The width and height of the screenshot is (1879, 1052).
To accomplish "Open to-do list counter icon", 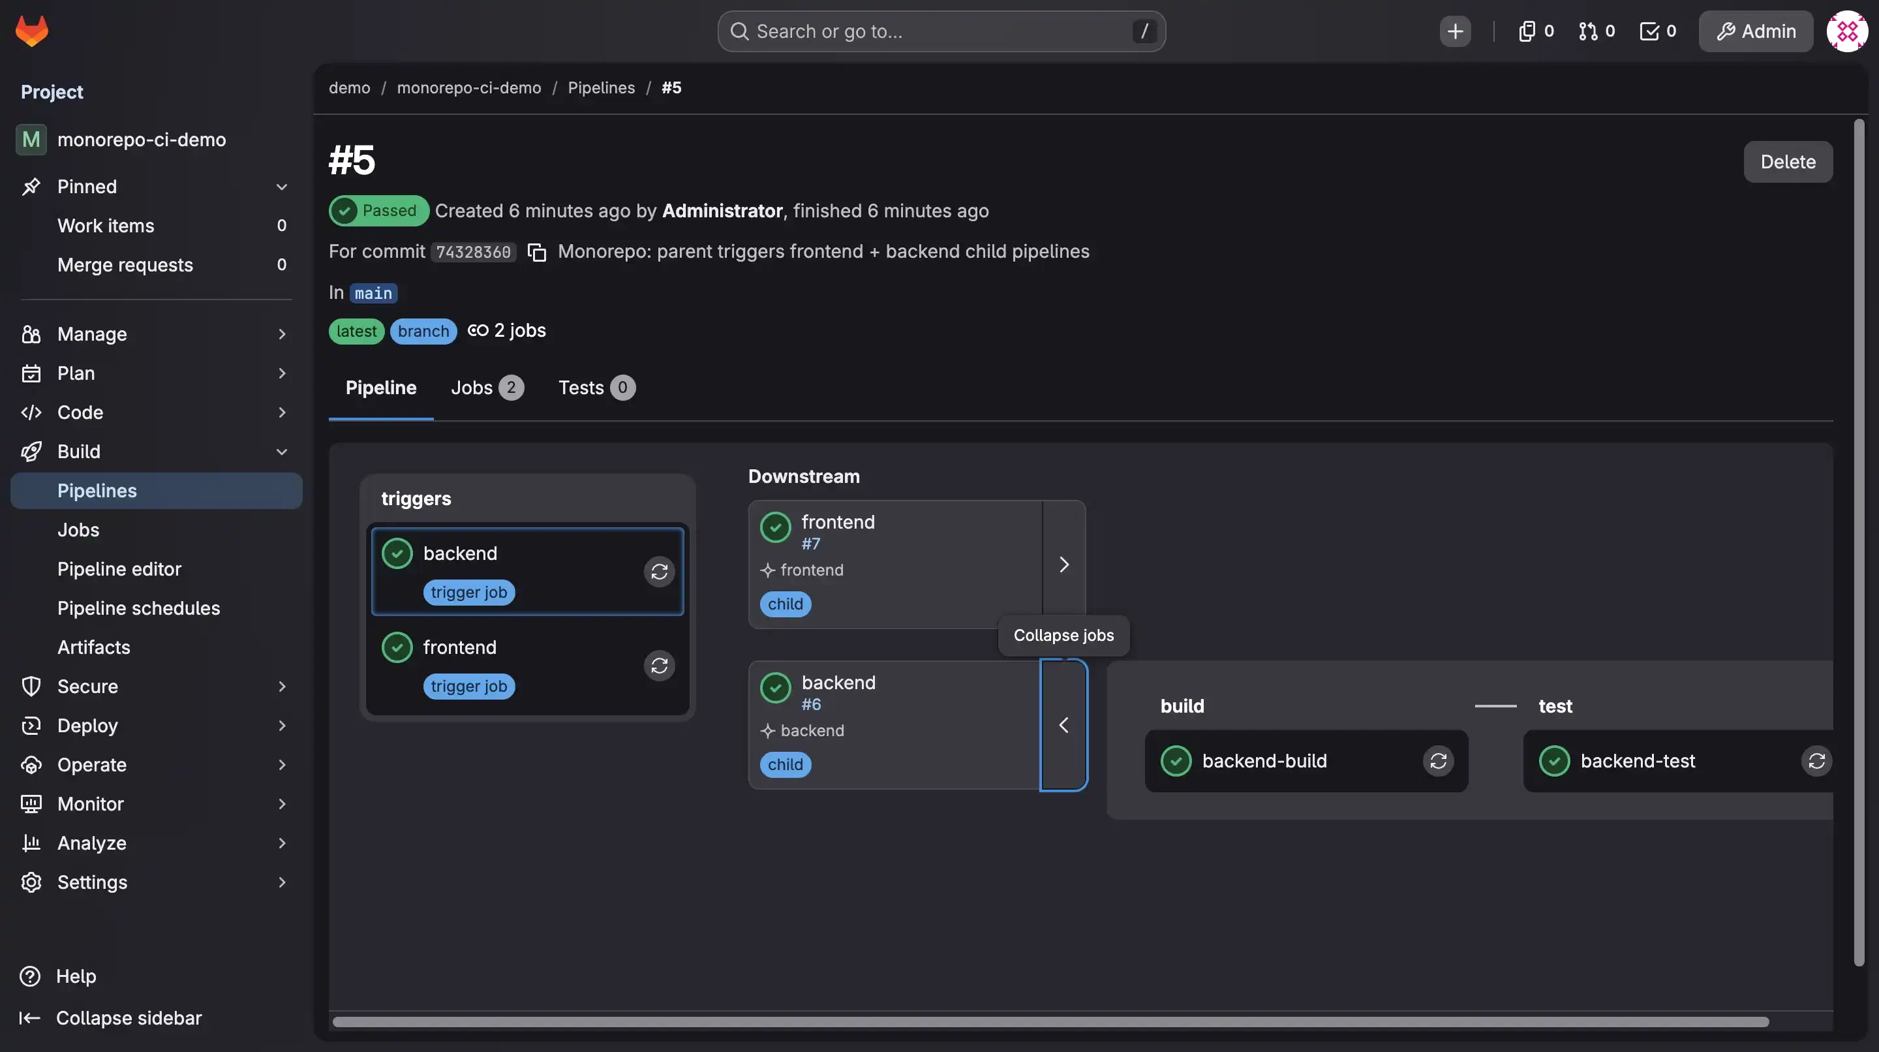I will [x=1657, y=31].
